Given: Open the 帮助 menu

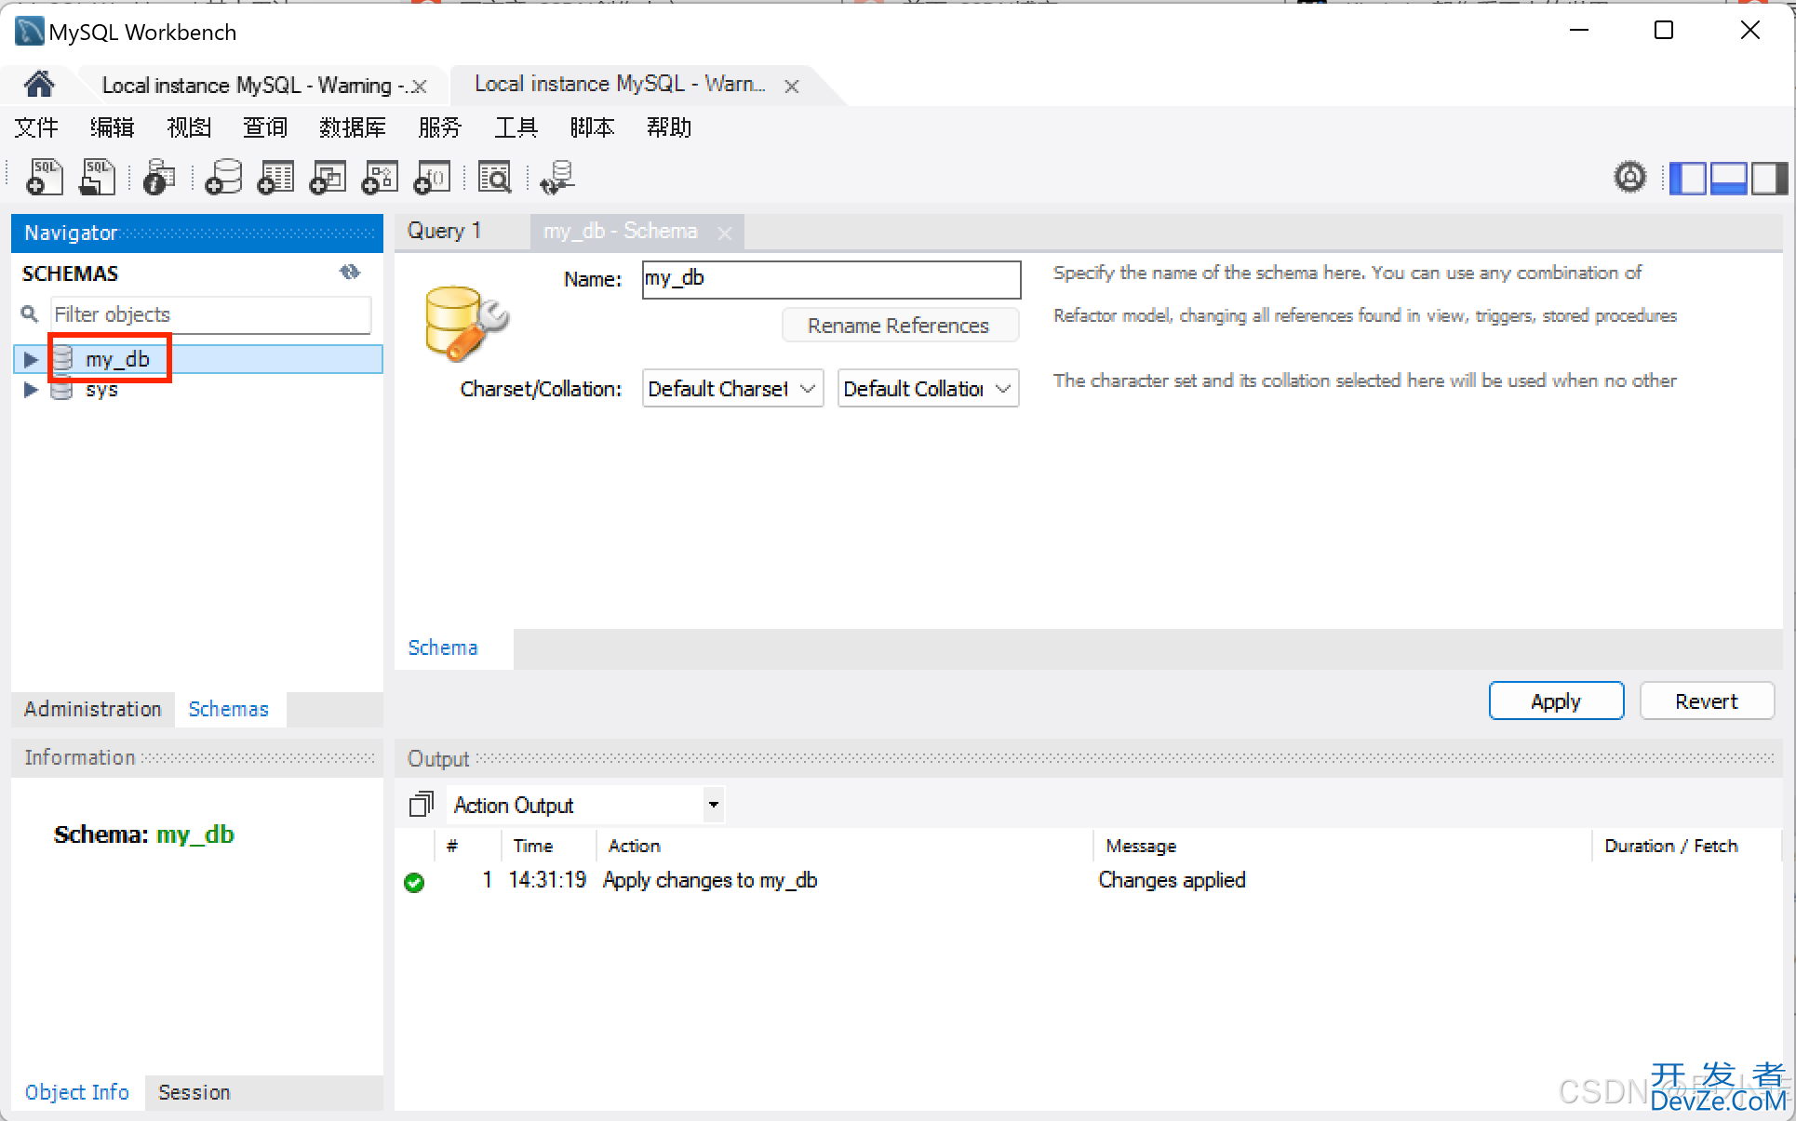Looking at the screenshot, I should (669, 127).
